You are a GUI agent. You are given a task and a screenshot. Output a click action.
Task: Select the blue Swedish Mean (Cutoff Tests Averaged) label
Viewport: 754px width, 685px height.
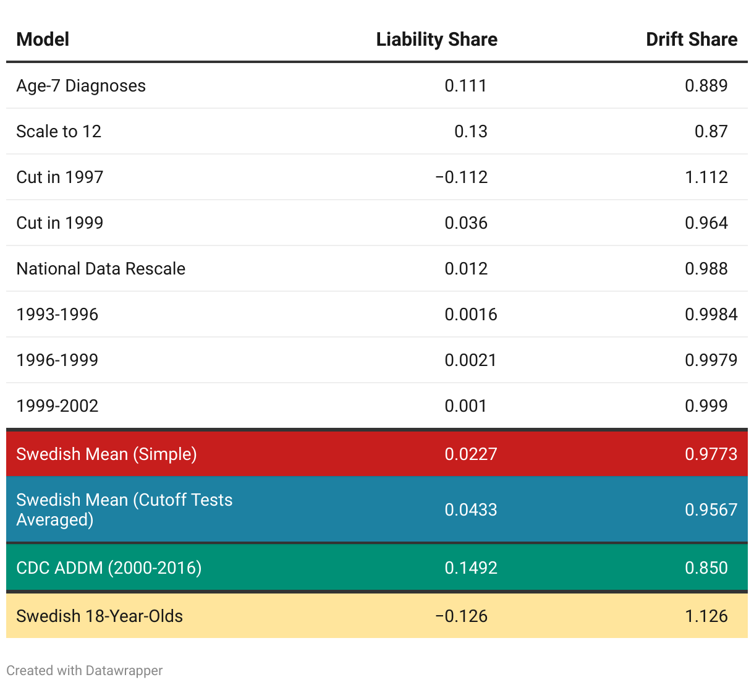[x=124, y=509]
